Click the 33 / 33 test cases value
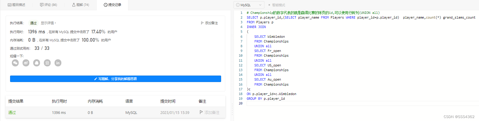The height and width of the screenshot is (121, 479). pos(42,48)
